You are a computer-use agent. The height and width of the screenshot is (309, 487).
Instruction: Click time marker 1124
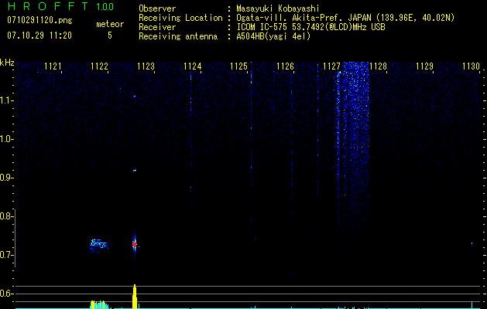(x=192, y=66)
